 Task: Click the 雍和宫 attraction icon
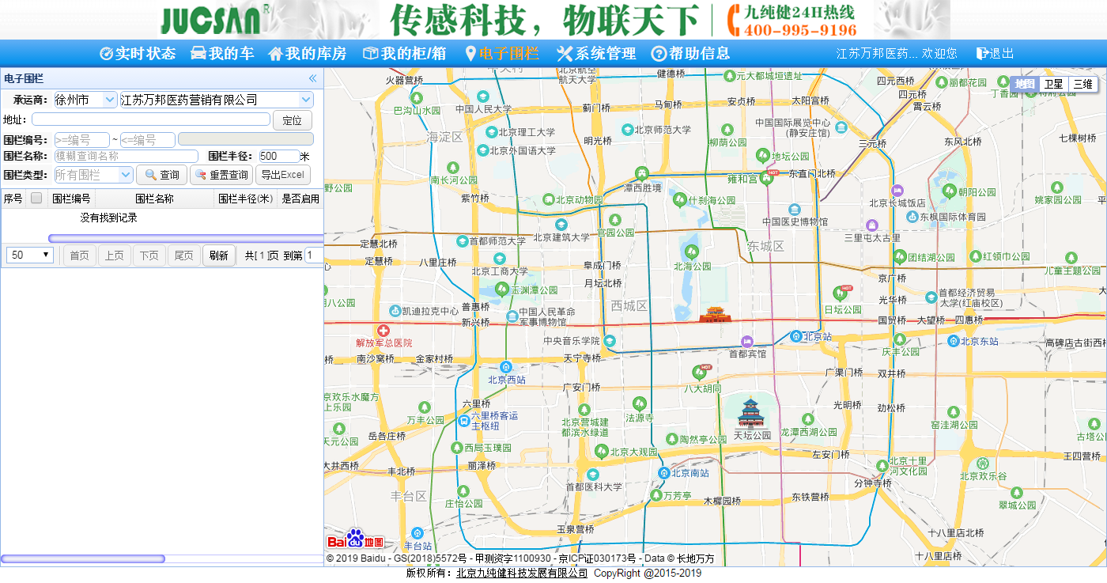click(x=765, y=178)
